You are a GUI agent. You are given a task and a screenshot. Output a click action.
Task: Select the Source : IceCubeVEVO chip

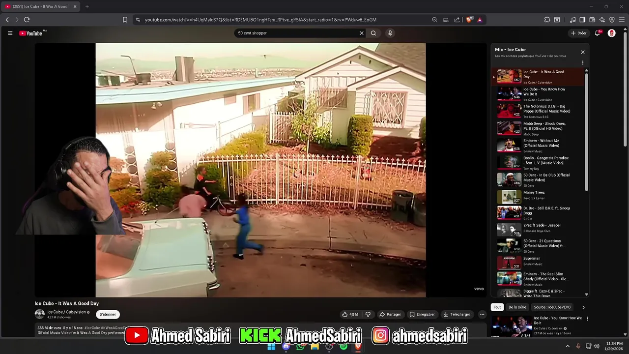(x=552, y=307)
